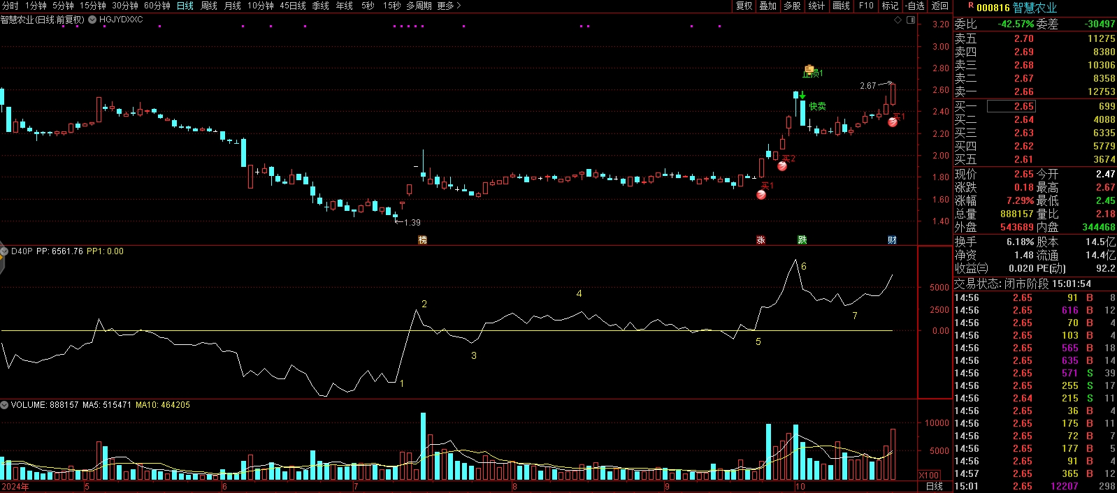Click 叠加 overlay button
The width and height of the screenshot is (1117, 493).
pyautogui.click(x=768, y=6)
